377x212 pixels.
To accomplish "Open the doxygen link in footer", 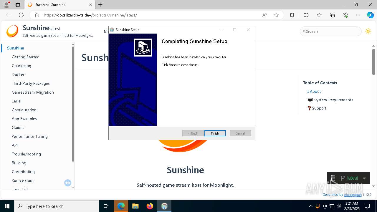I will 353,195.
